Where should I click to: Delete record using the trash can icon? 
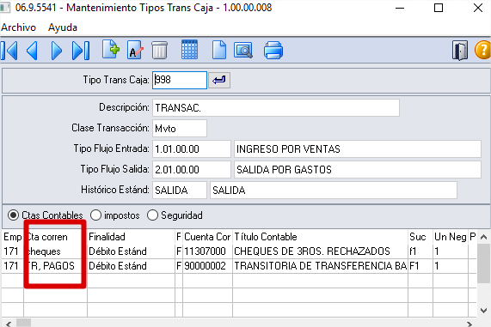(x=159, y=50)
